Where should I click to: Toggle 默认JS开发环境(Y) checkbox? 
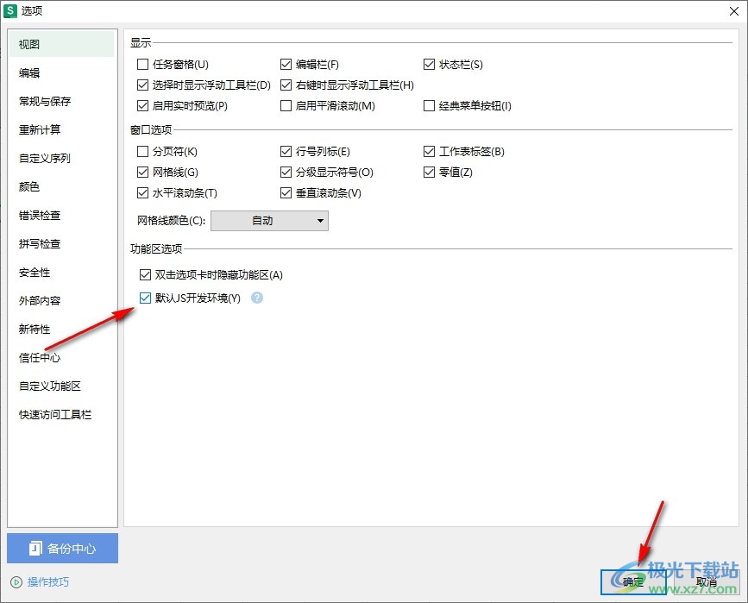(x=145, y=298)
